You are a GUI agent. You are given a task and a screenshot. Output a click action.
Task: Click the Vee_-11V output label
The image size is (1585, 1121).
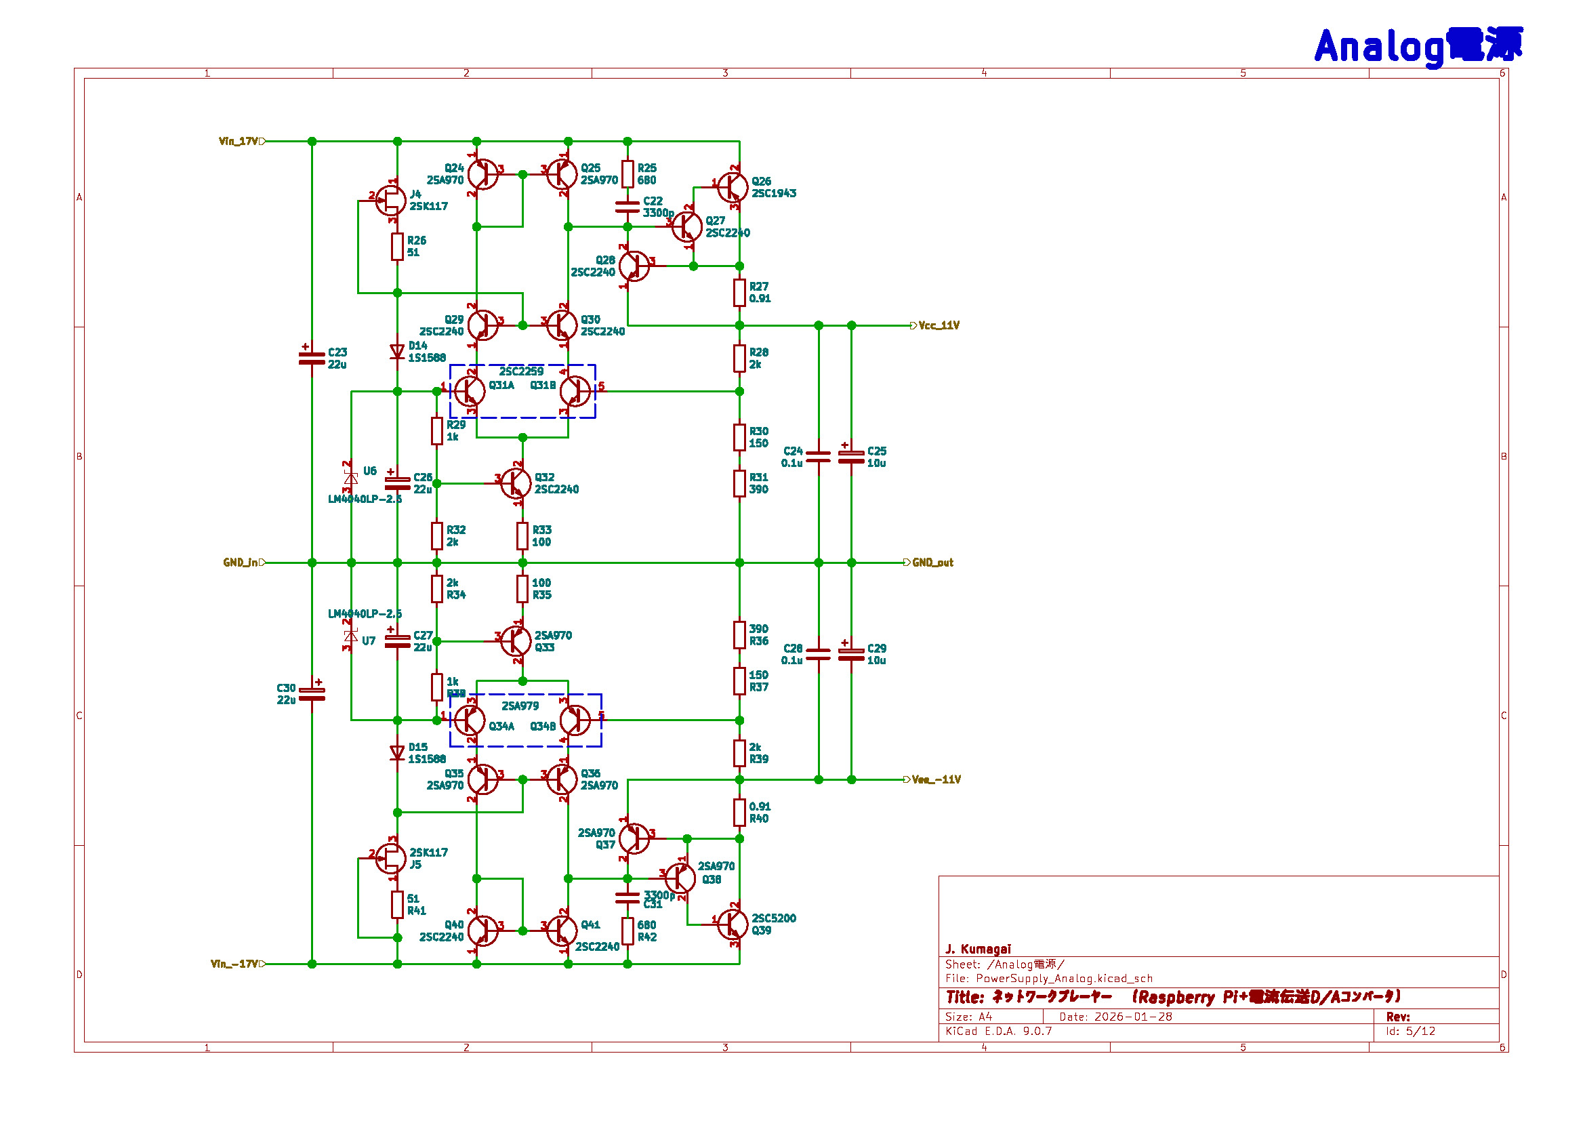[x=934, y=780]
